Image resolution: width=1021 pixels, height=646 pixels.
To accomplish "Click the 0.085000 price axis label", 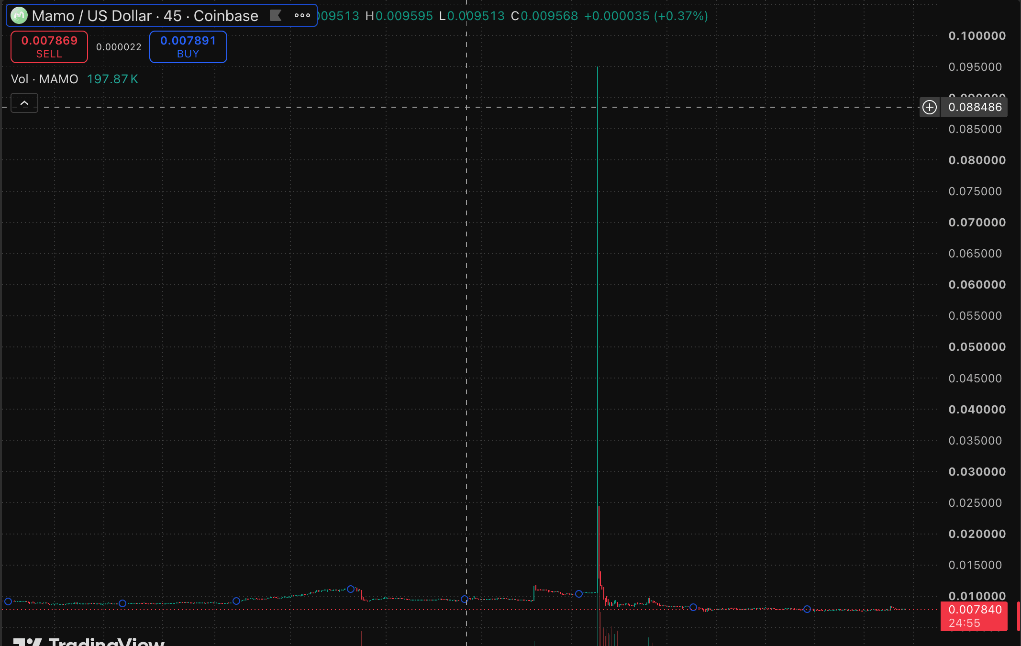I will click(975, 129).
